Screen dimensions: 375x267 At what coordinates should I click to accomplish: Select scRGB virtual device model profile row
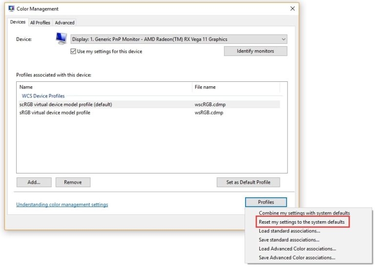[149, 104]
